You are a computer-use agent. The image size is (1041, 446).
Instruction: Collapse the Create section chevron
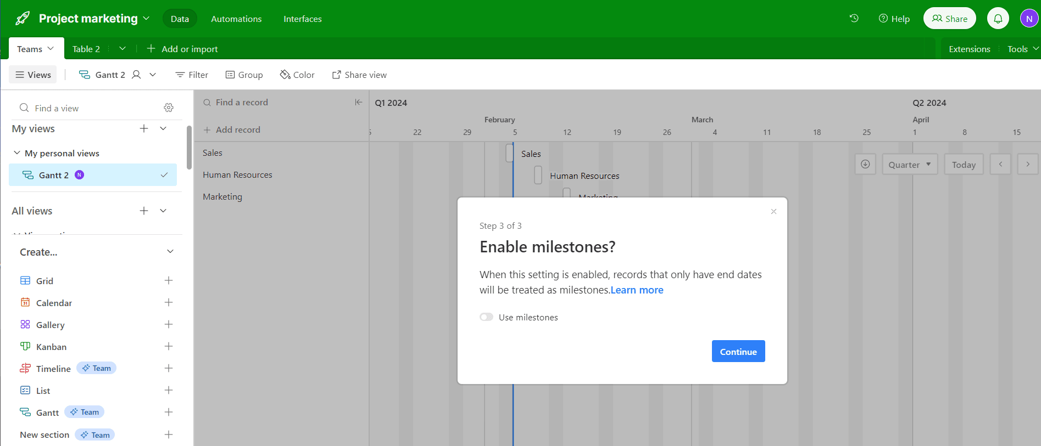[170, 252]
